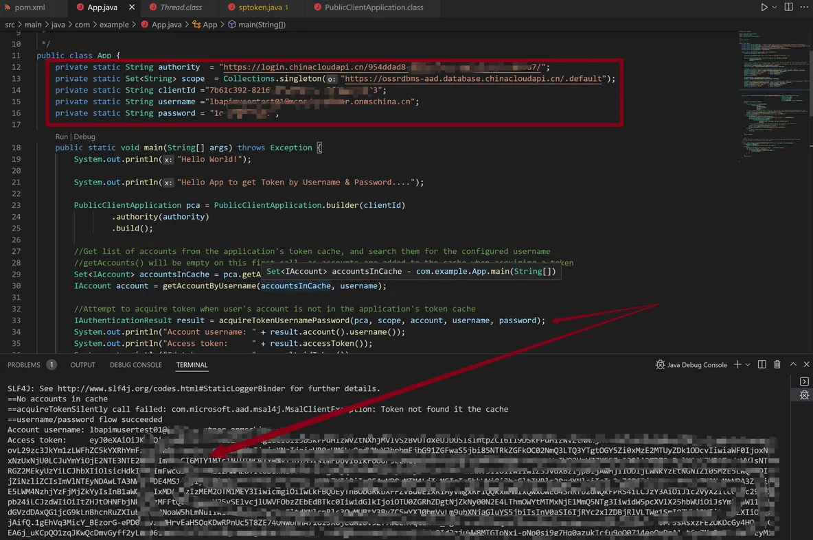The width and height of the screenshot is (813, 540).
Task: Click the "Hello World!" string on line 19
Action: pos(209,159)
